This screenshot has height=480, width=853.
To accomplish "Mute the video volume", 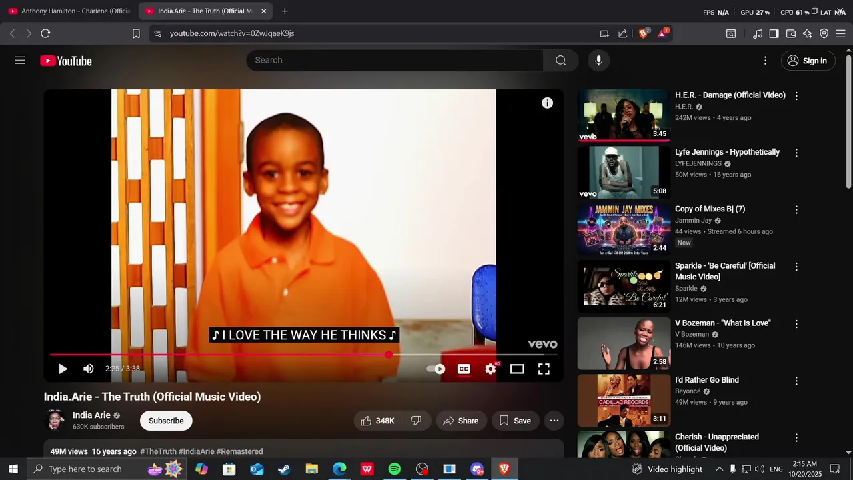I will click(89, 369).
